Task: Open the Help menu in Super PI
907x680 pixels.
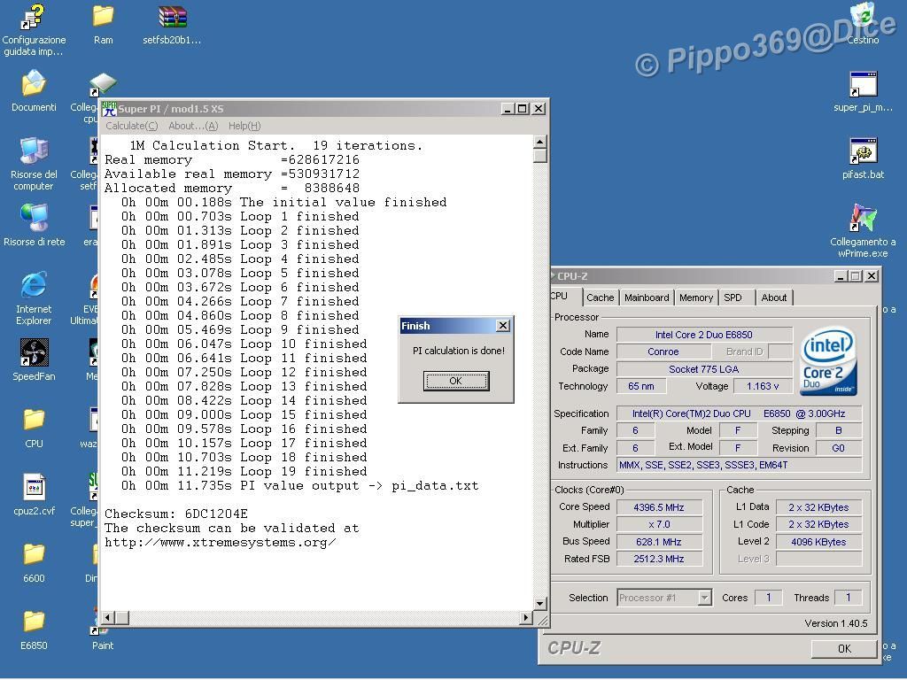Action: coord(244,126)
